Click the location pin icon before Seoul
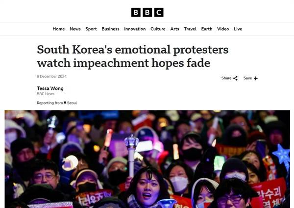Screen dimensions: 294x208 click(x=65, y=103)
